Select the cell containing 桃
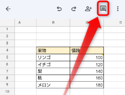This screenshot has height=95, width=125. click(53, 78)
